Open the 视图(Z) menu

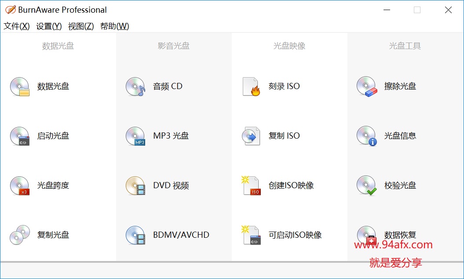point(81,26)
